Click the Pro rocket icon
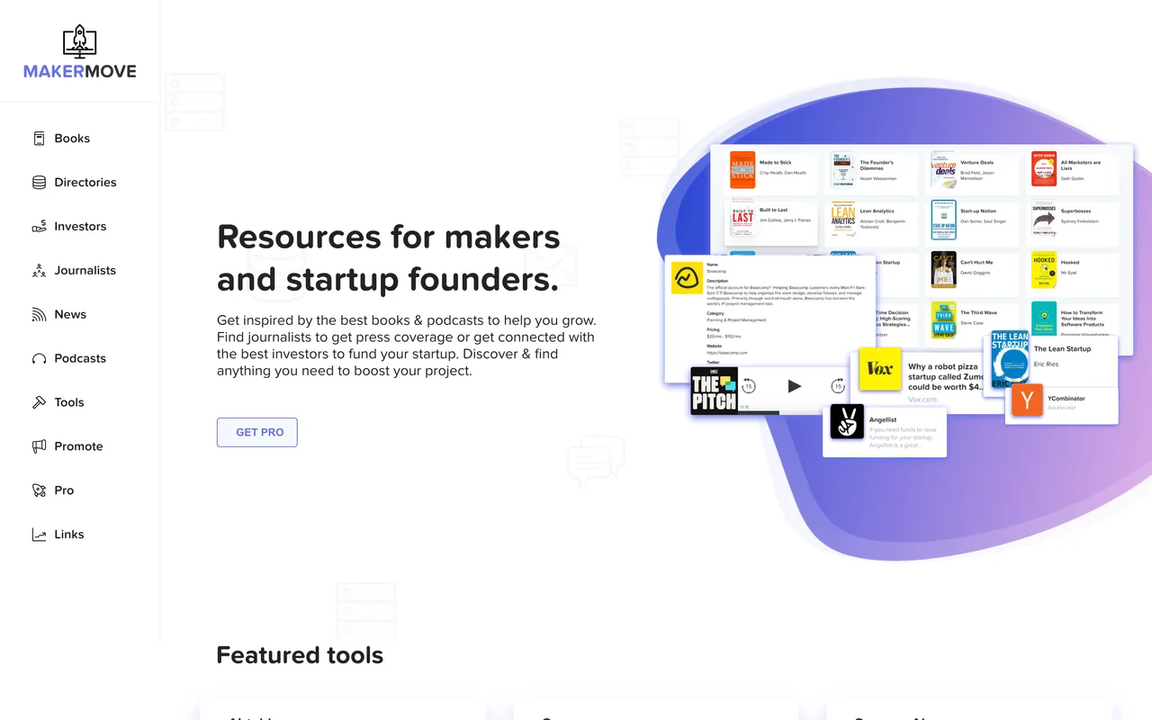The height and width of the screenshot is (720, 1152). (39, 490)
